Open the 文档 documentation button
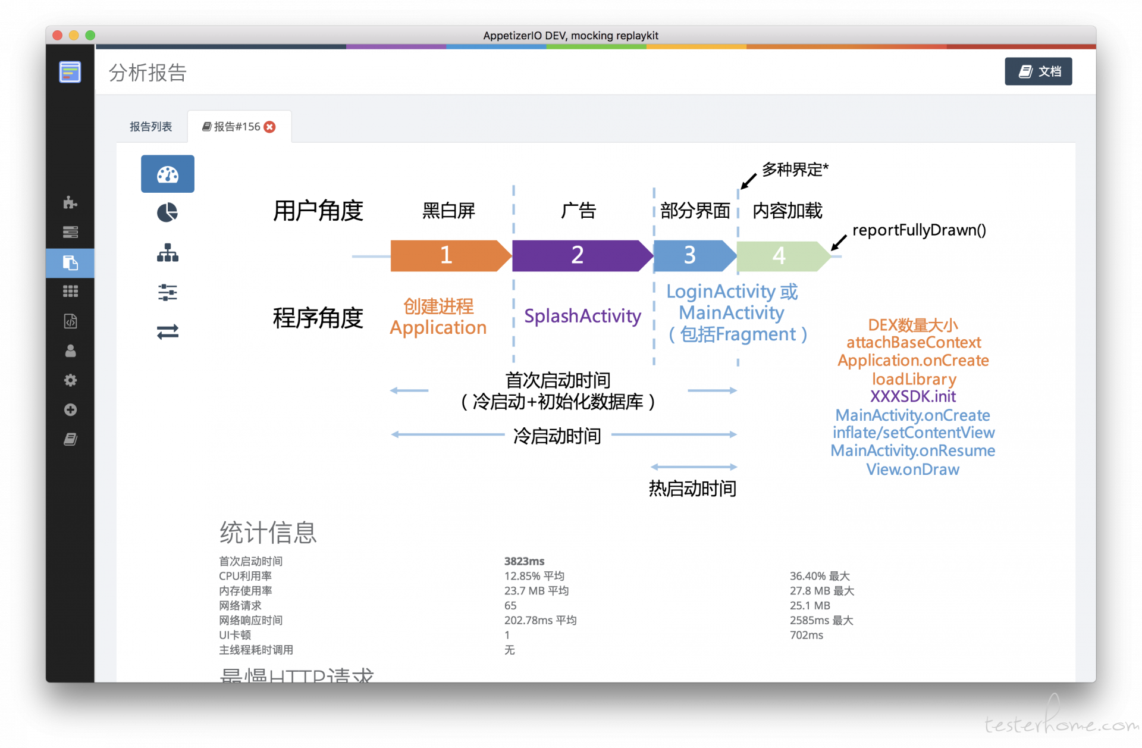 [1038, 71]
